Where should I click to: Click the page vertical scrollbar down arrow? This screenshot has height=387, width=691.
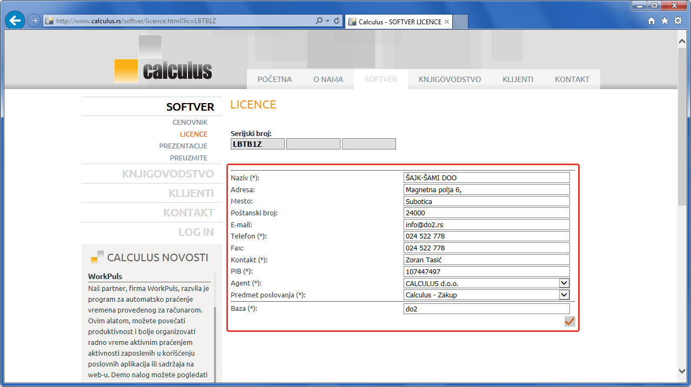(x=682, y=371)
